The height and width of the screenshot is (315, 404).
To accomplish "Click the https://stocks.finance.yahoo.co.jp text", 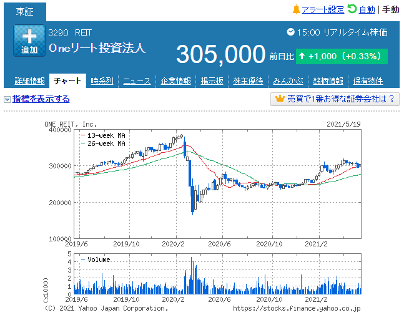I will click(x=297, y=308).
